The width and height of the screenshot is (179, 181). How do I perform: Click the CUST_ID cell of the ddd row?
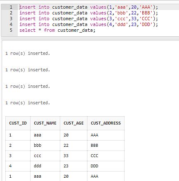(x=18, y=166)
